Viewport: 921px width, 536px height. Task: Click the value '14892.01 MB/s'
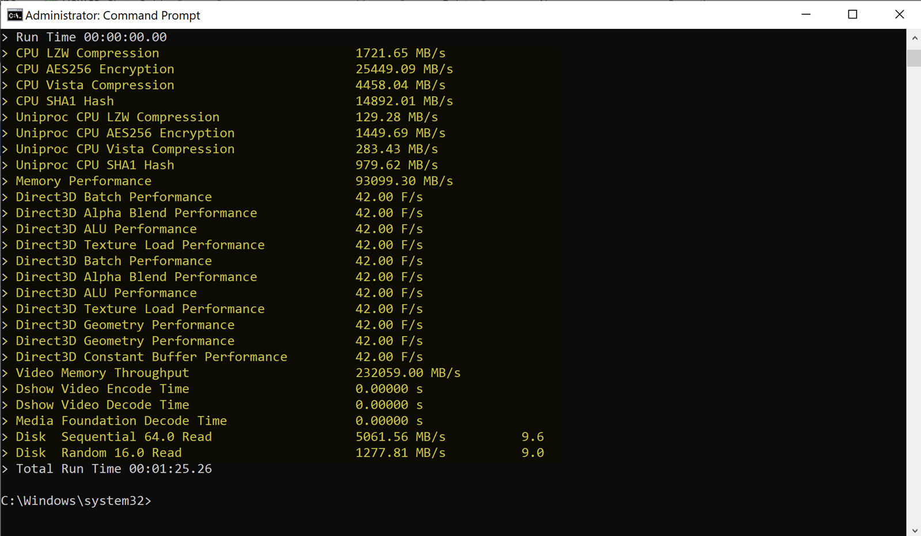[x=404, y=101]
